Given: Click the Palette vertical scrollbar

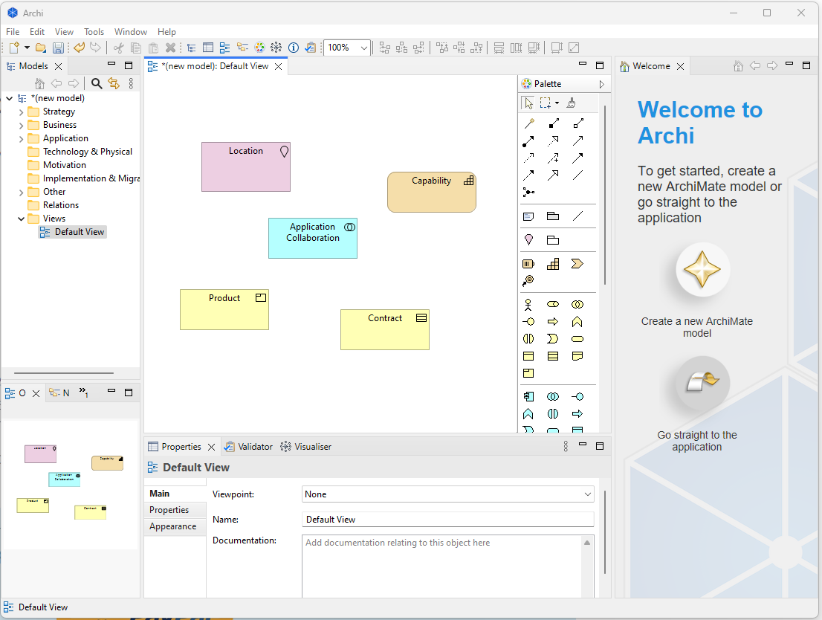Looking at the screenshot, I should (x=605, y=195).
